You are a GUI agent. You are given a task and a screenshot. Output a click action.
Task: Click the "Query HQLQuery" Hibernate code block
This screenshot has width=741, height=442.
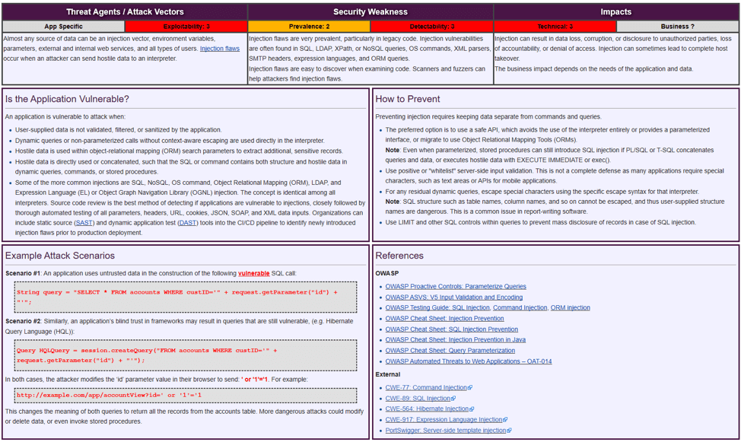186,355
